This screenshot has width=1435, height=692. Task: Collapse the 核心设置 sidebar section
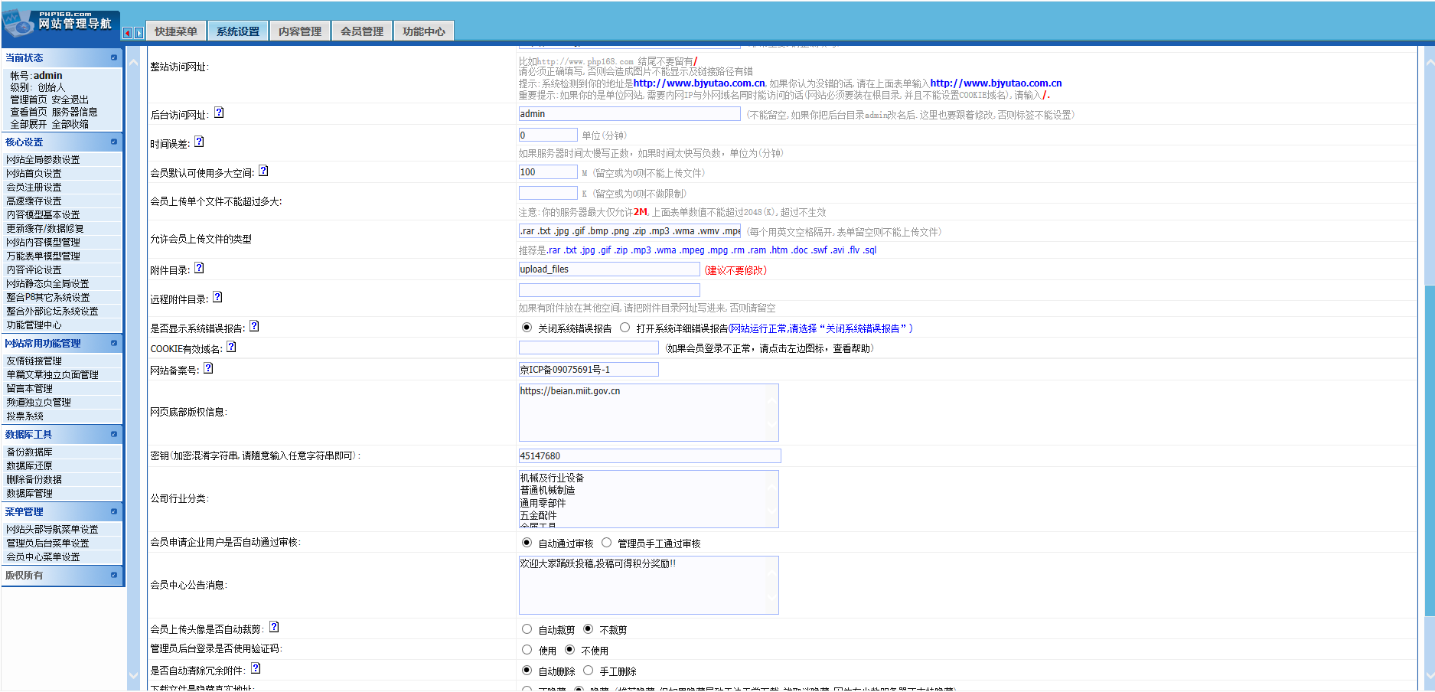[114, 142]
